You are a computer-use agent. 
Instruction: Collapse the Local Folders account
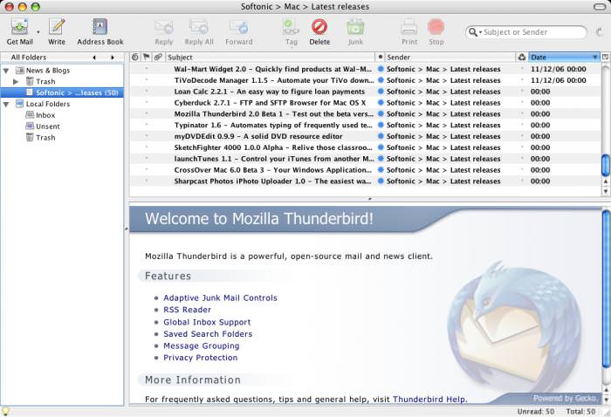(x=6, y=105)
